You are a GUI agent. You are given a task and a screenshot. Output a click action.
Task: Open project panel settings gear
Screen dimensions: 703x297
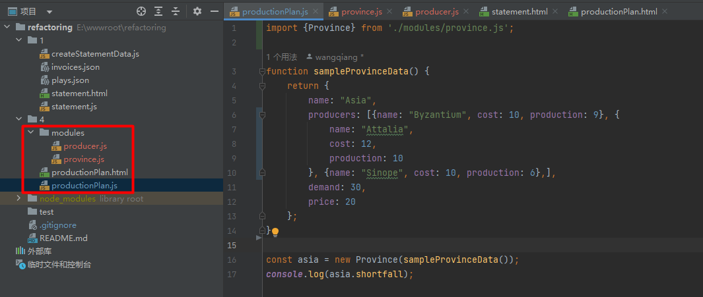click(197, 11)
